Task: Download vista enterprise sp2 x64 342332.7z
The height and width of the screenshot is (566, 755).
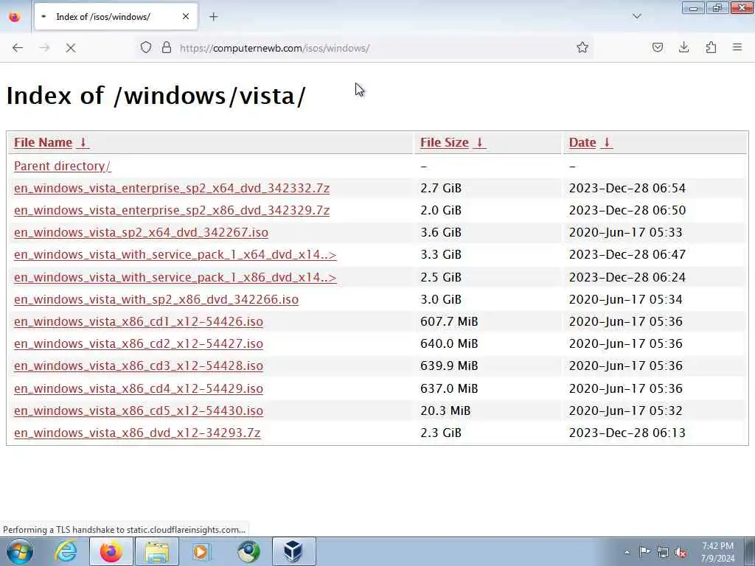Action: click(x=171, y=188)
